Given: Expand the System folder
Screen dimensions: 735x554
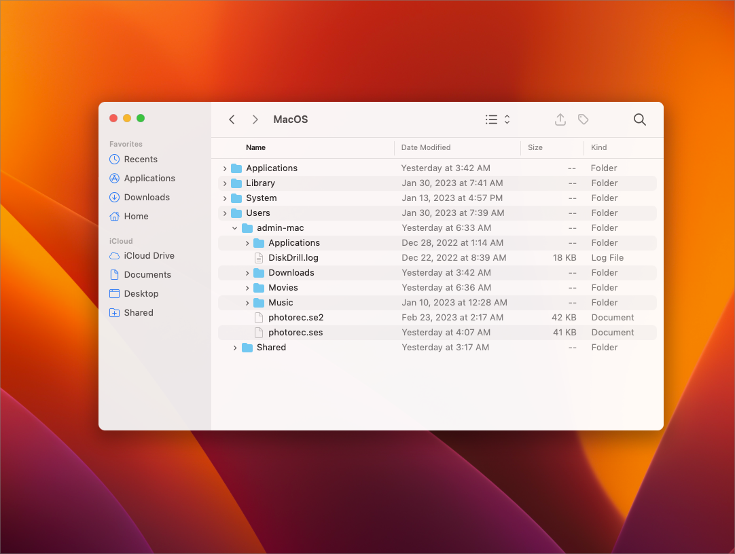Looking at the screenshot, I should [x=225, y=198].
